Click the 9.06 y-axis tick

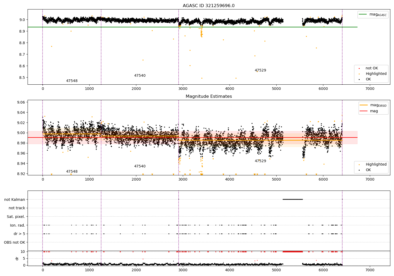point(21,102)
